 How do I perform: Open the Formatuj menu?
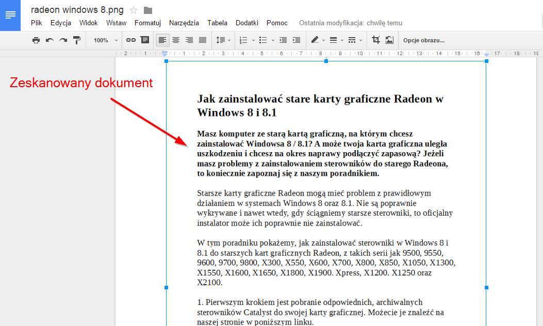(x=147, y=23)
